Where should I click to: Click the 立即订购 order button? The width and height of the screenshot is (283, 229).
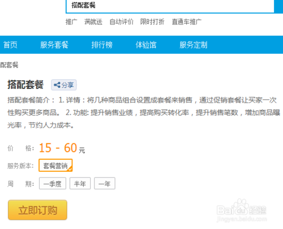tap(37, 210)
